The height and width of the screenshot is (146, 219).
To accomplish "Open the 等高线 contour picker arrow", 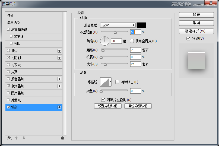I will pyautogui.click(x=110, y=82).
